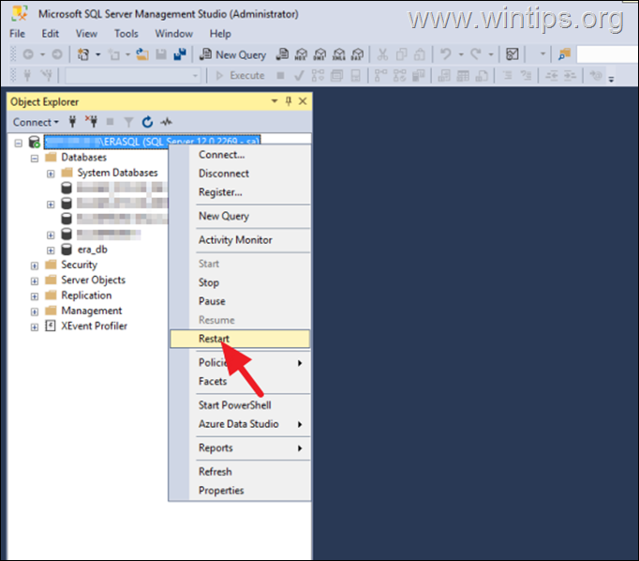Choose Start PowerShell in the context menu
The width and height of the screenshot is (639, 561).
pyautogui.click(x=240, y=405)
